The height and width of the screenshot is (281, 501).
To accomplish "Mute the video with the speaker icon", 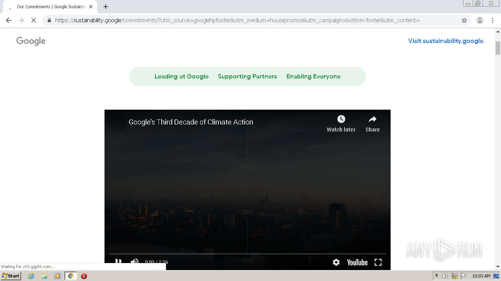I will click(135, 262).
